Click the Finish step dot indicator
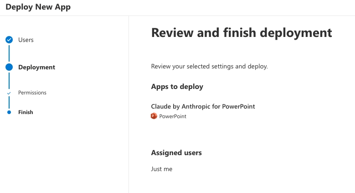355x193 pixels. coord(9,112)
